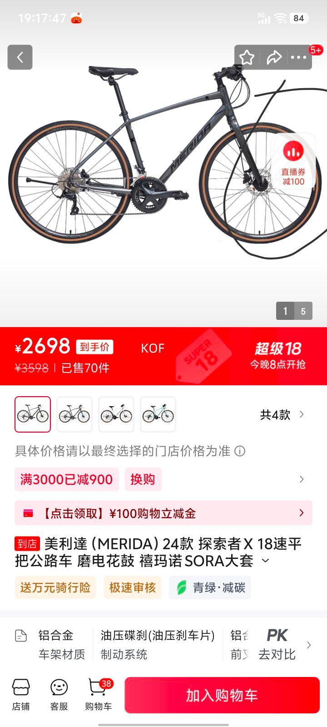The height and width of the screenshot is (727, 327).
Task: Open the share arrow icon
Action: [274, 57]
